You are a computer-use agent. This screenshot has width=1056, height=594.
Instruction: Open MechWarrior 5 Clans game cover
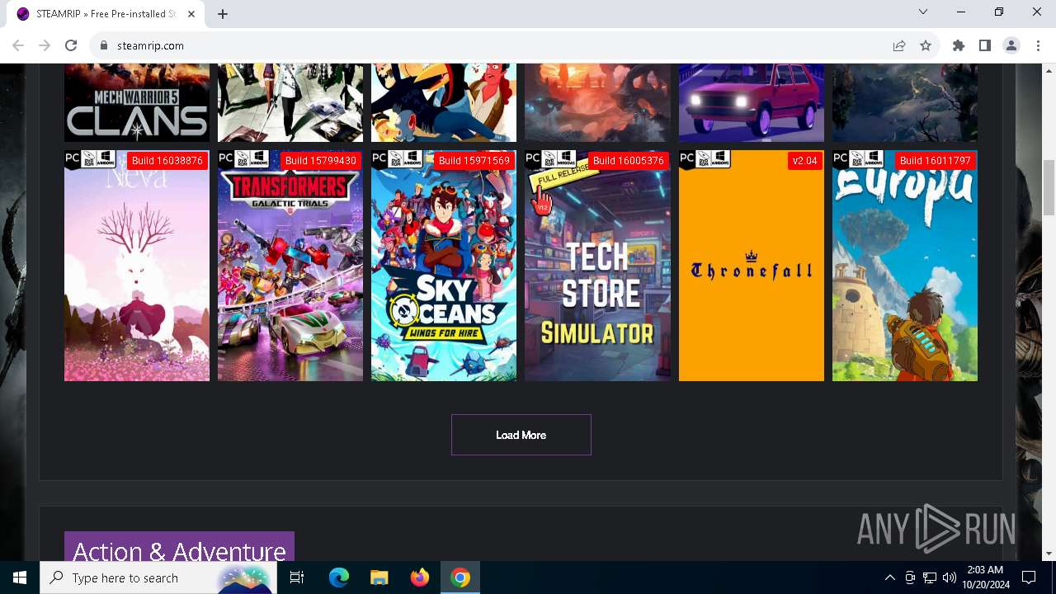click(x=137, y=102)
